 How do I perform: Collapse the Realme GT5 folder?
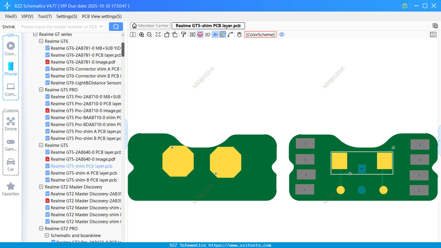coord(41,145)
